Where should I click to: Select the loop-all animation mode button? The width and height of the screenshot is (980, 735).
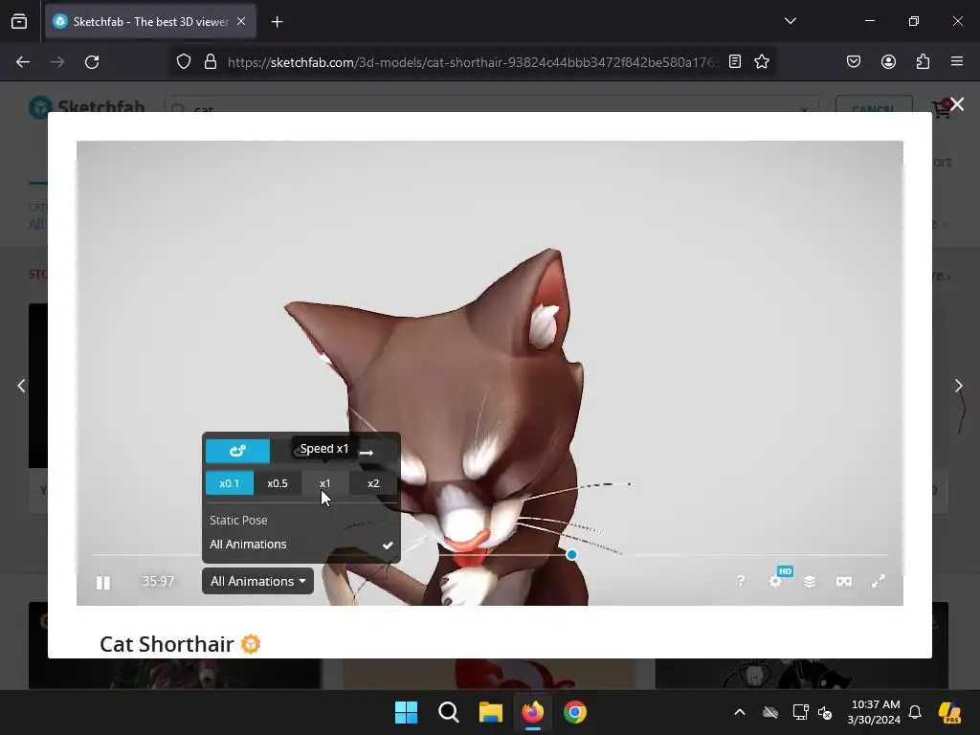point(237,451)
